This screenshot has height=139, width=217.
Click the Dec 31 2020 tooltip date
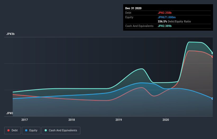(133, 8)
